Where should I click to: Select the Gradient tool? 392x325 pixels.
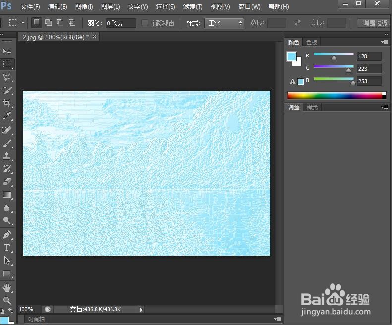click(7, 195)
